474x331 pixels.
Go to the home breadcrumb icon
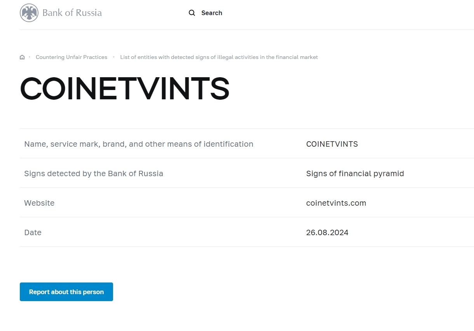(x=22, y=57)
